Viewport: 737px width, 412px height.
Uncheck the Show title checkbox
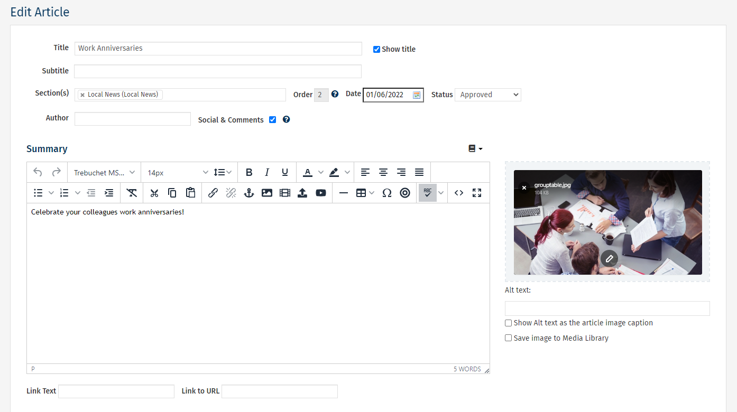(376, 49)
